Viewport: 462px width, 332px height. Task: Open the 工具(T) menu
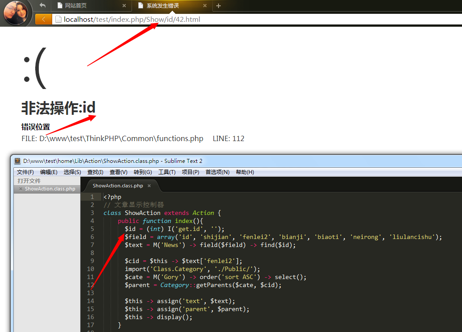click(x=167, y=172)
